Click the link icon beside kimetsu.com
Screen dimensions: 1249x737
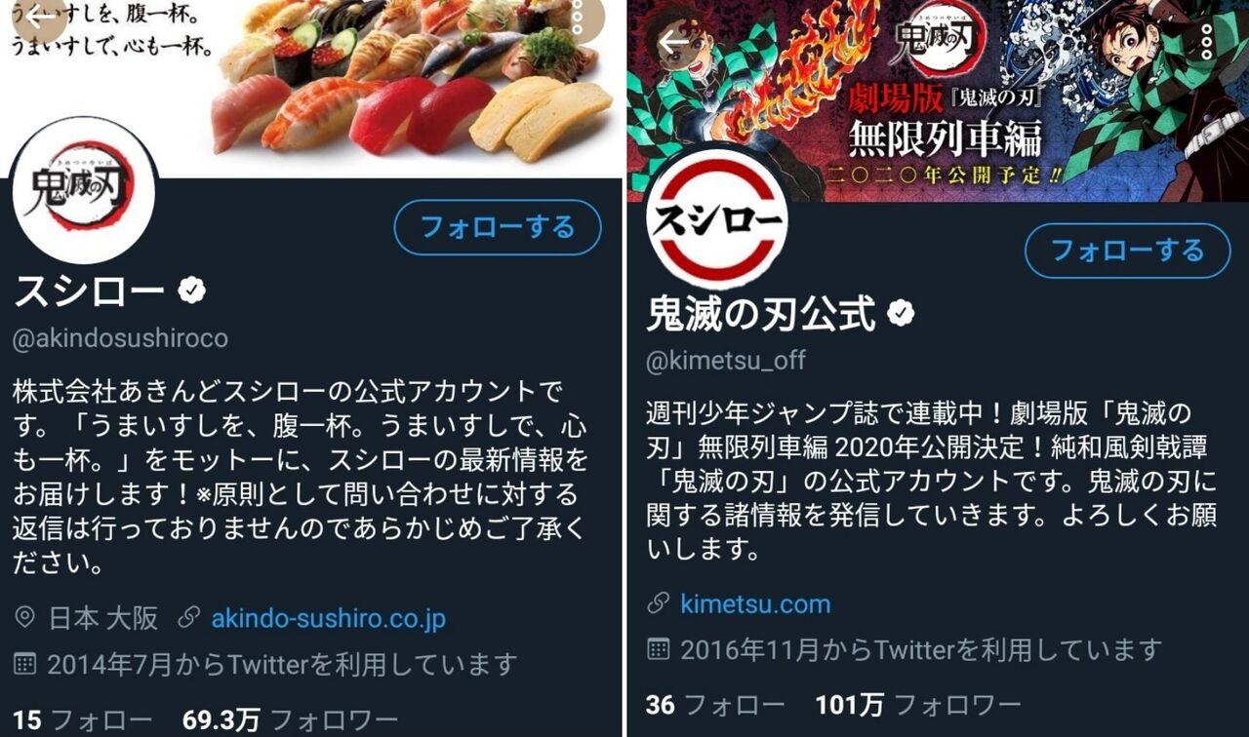pyautogui.click(x=659, y=603)
